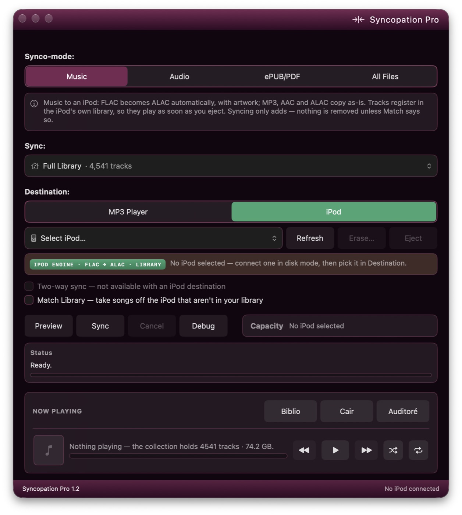Open the Full Library sync dropdown
The height and width of the screenshot is (515, 462).
(231, 166)
